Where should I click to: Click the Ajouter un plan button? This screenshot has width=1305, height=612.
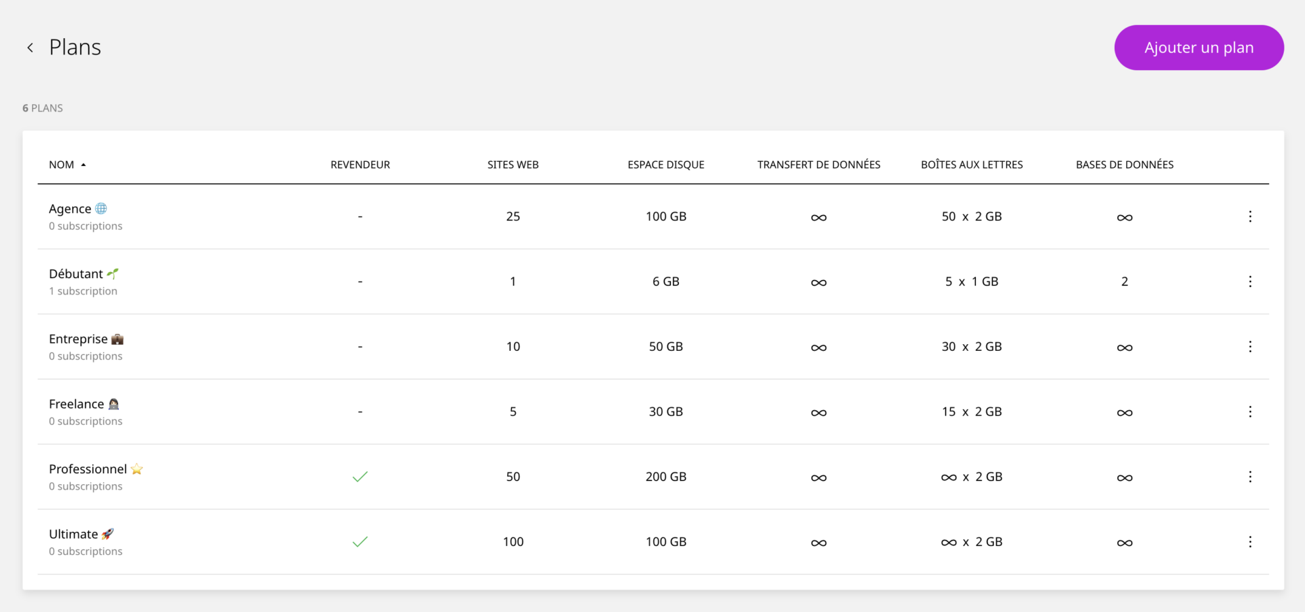click(1198, 48)
